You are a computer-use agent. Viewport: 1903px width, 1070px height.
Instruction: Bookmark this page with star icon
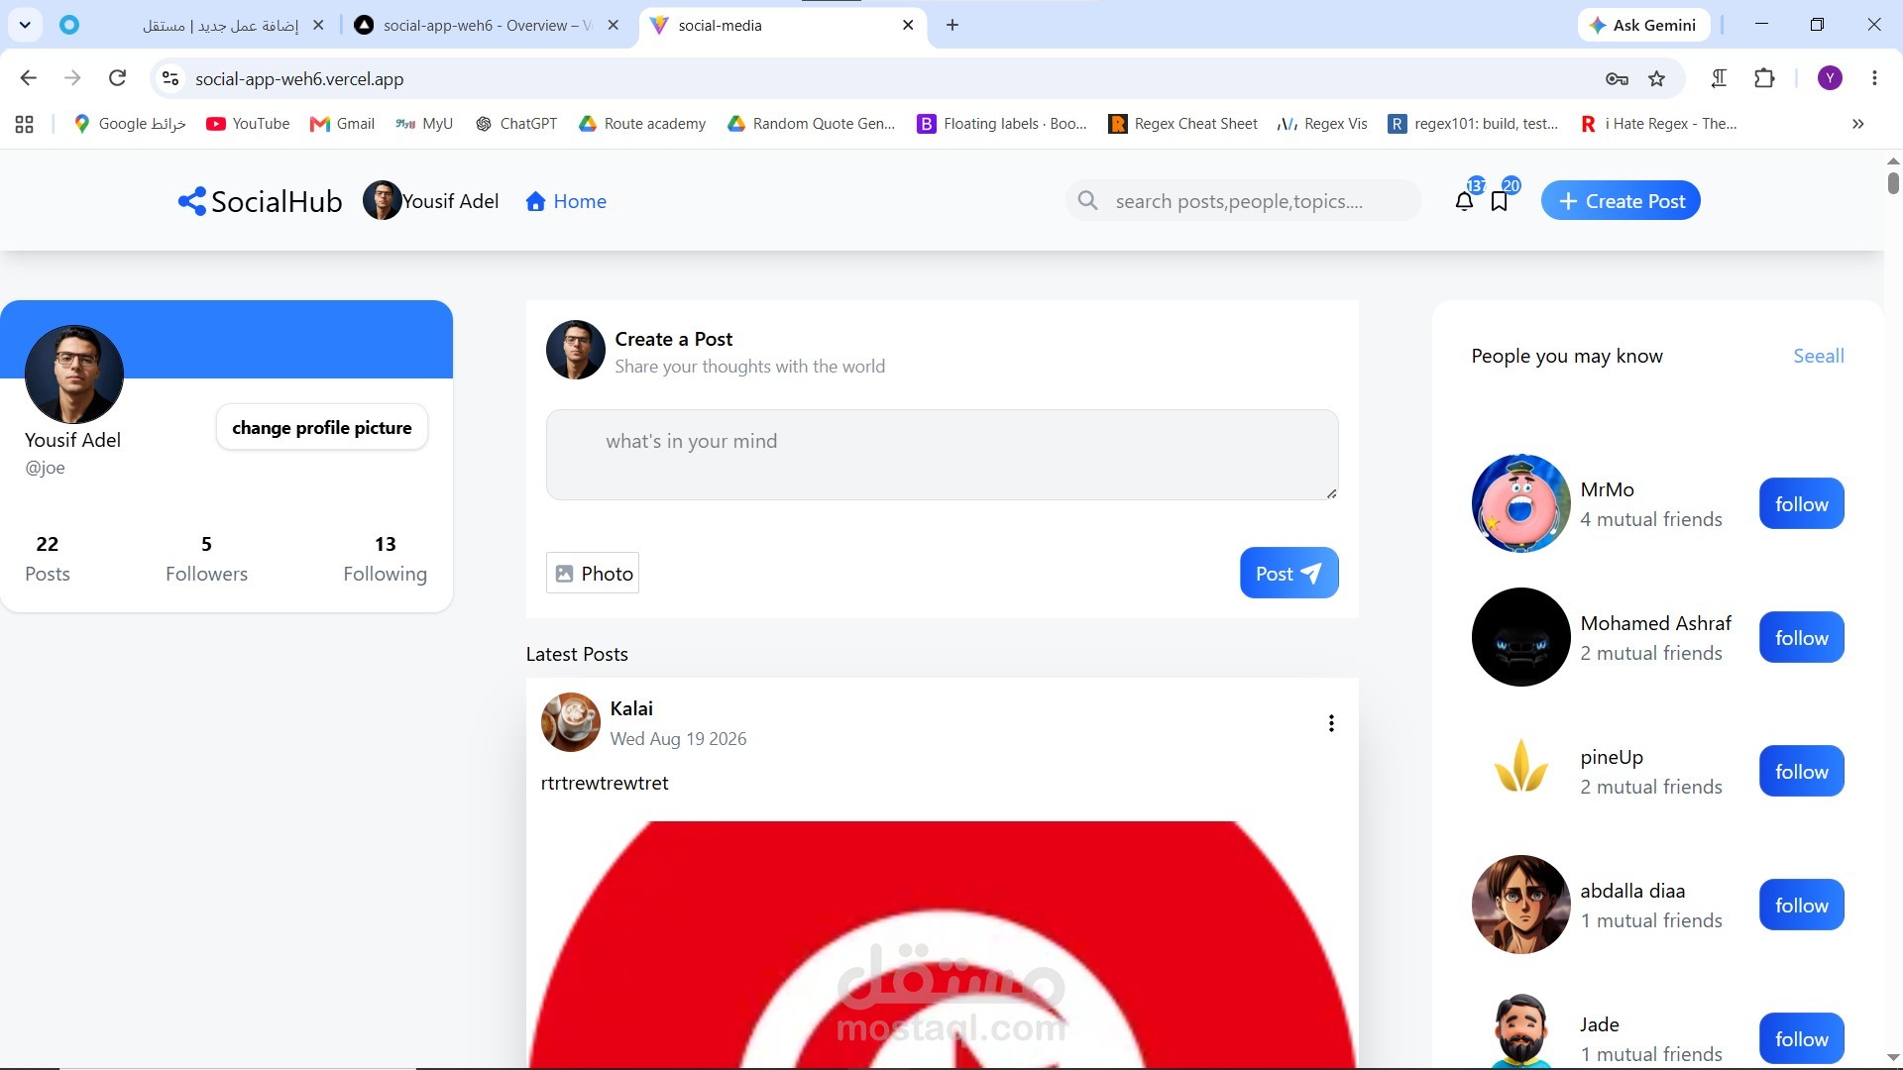click(1656, 78)
